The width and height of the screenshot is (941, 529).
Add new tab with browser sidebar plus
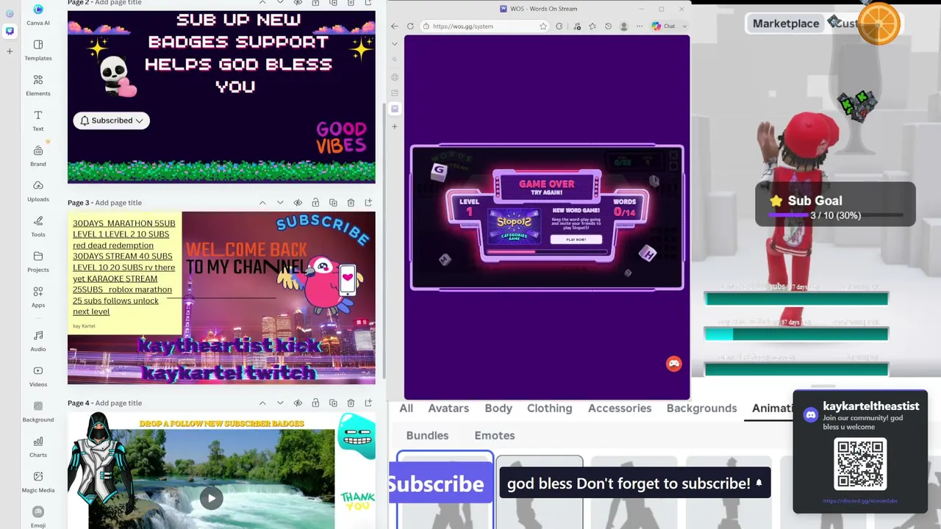tap(395, 126)
